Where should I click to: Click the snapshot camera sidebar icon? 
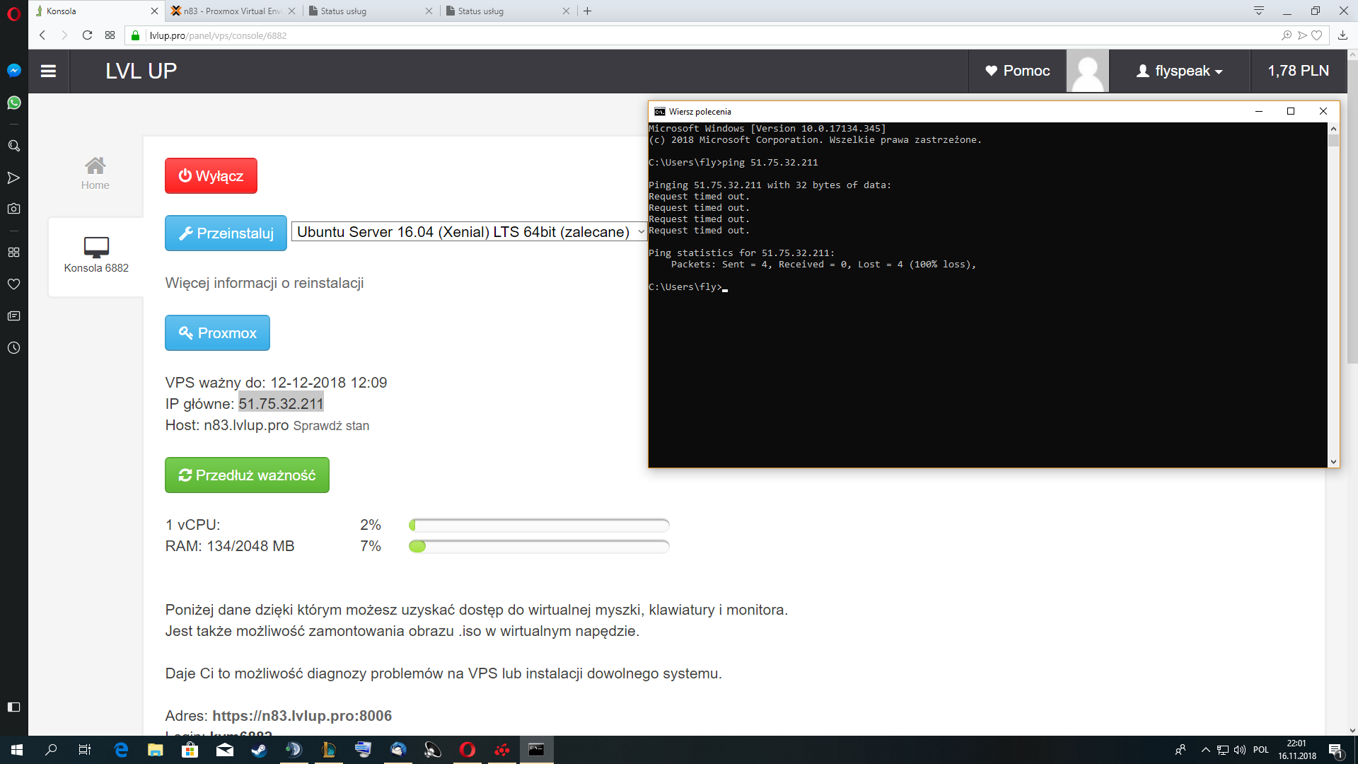[x=13, y=209]
